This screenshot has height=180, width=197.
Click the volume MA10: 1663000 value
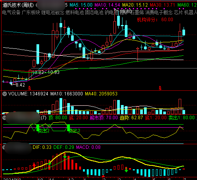tap(66, 94)
